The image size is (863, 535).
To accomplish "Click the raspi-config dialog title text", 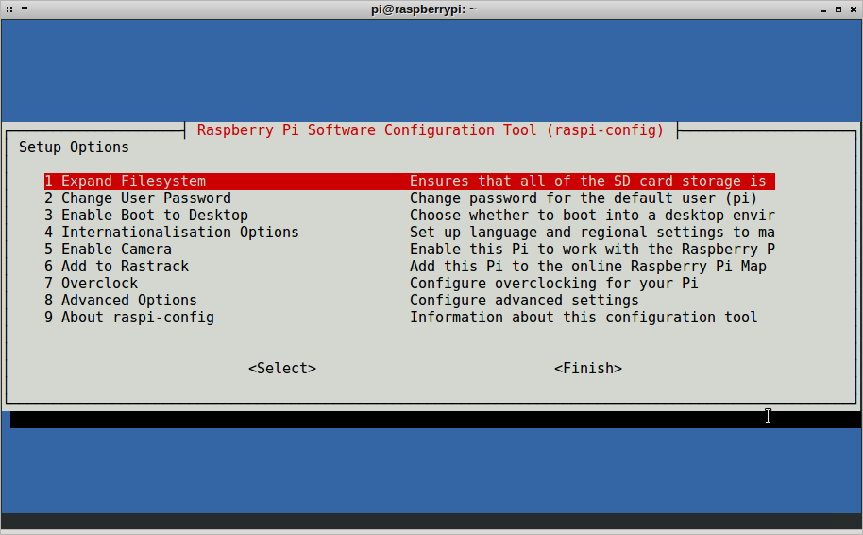I will pos(431,130).
